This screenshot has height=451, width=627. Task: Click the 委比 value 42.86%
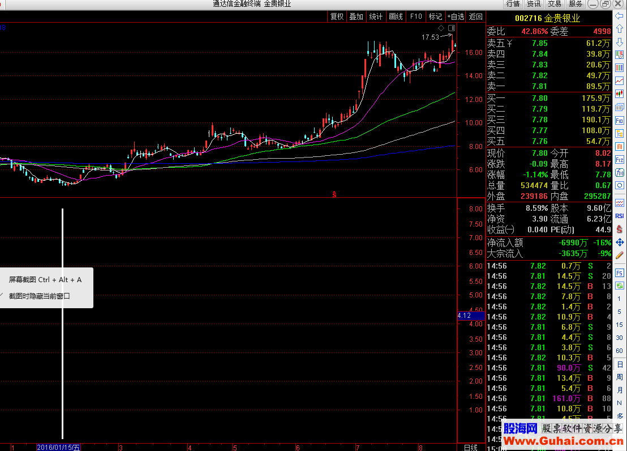[x=535, y=31]
